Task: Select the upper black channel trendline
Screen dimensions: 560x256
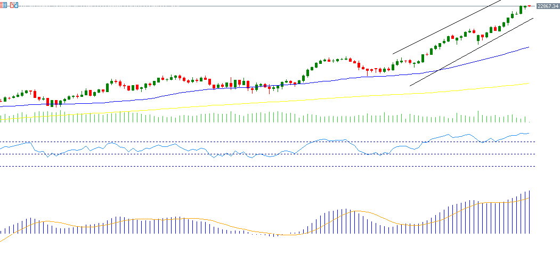Action: tap(448, 27)
